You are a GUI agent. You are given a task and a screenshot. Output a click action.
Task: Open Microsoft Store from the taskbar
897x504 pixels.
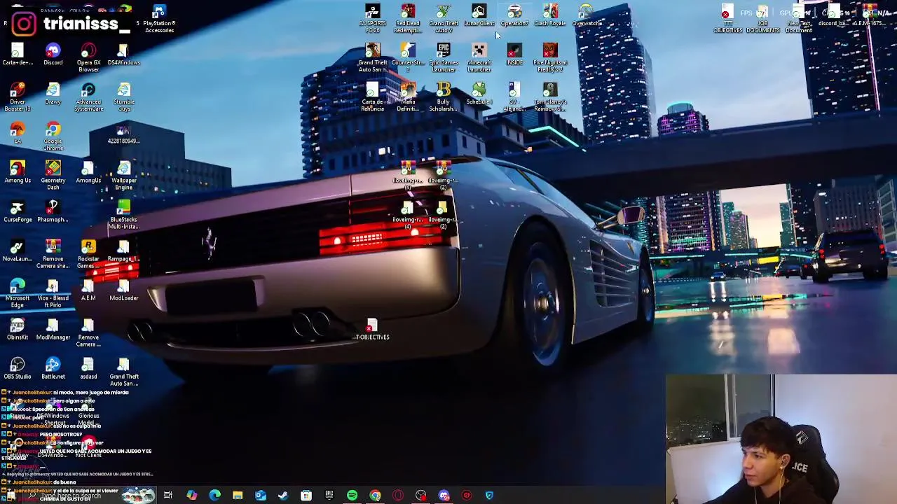(306, 496)
